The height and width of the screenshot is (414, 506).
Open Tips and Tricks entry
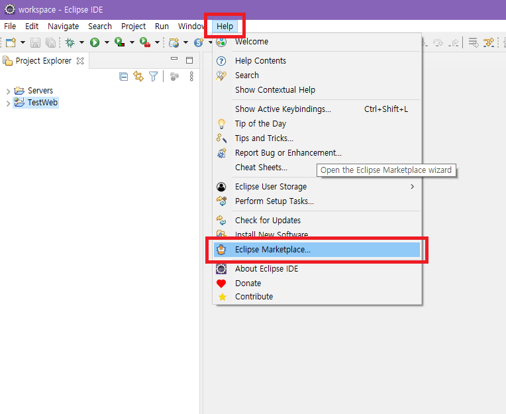pyautogui.click(x=317, y=138)
